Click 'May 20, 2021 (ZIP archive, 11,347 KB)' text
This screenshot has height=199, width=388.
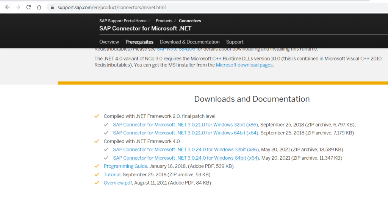point(302,158)
